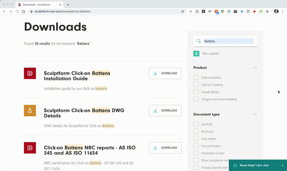Download the Battens NRC reports
The image size is (287, 171).
coord(165,148)
